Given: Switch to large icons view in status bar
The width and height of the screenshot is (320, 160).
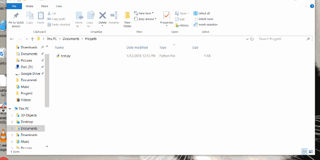Looking at the screenshot, I should pyautogui.click(x=310, y=152).
